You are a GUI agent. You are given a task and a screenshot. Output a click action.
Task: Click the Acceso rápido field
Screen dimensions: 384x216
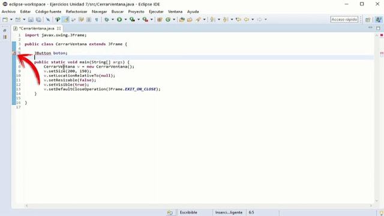click(344, 19)
